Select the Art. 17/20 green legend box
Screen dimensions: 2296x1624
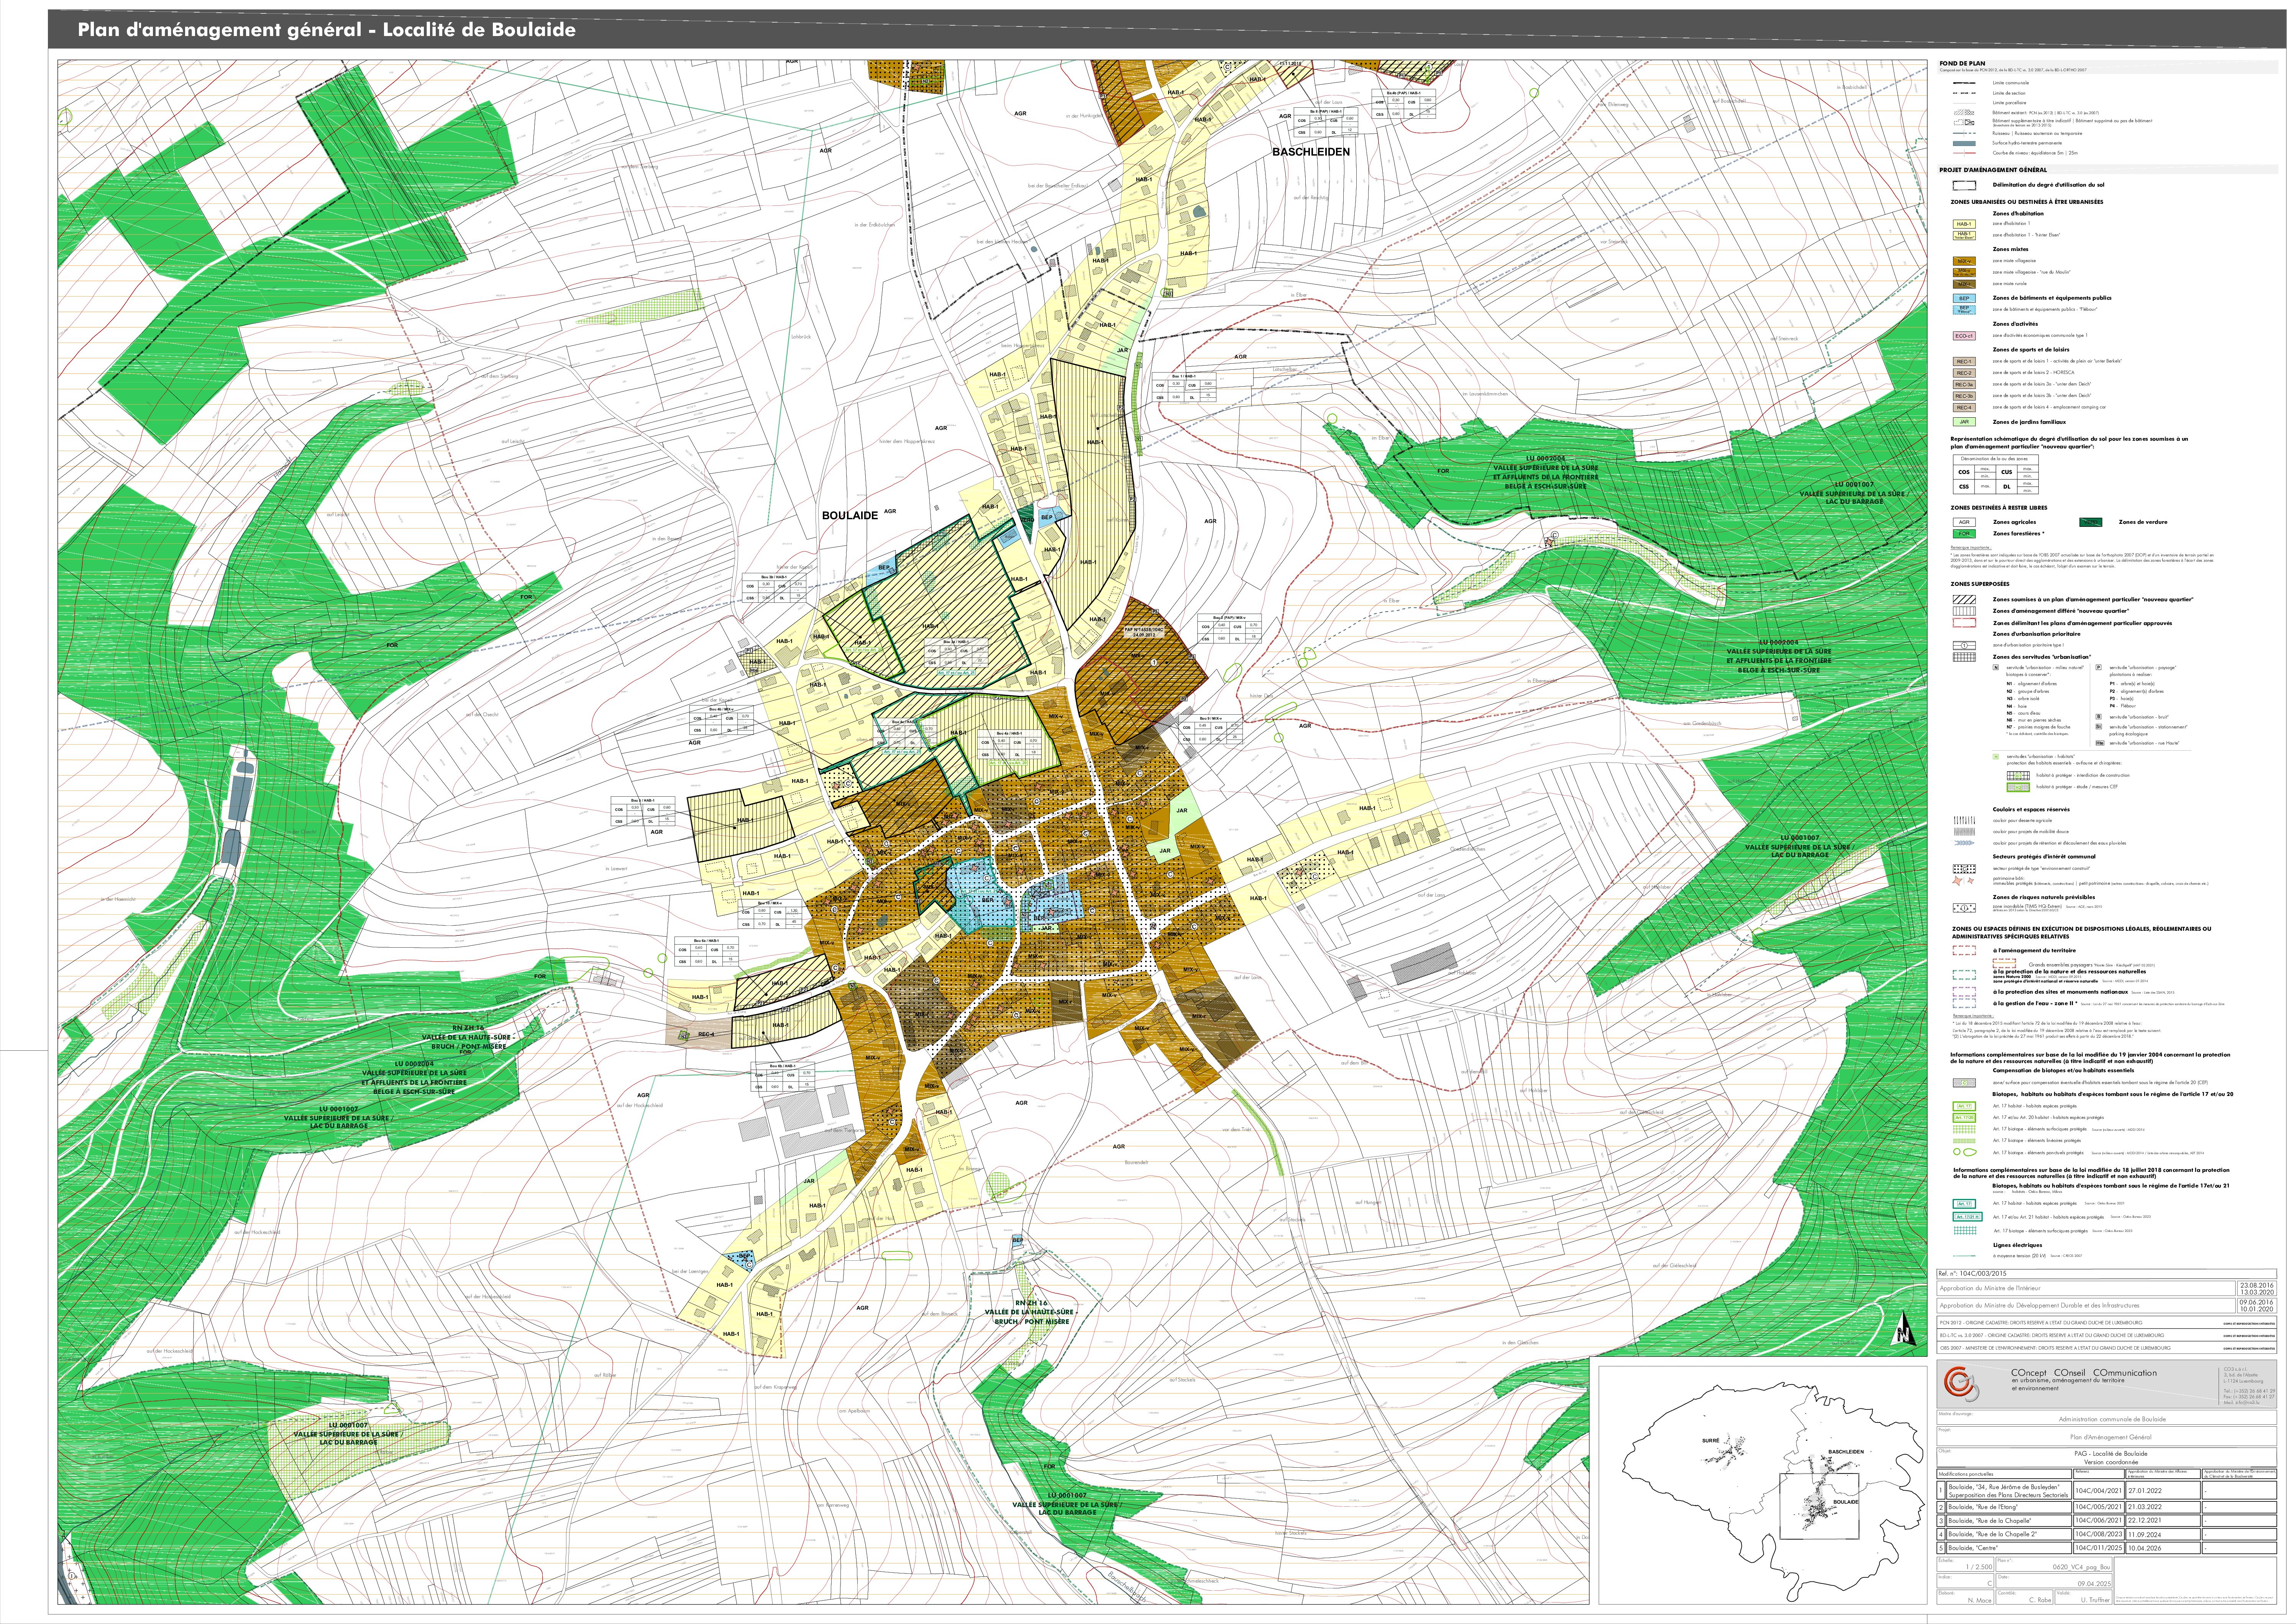[x=1965, y=1118]
